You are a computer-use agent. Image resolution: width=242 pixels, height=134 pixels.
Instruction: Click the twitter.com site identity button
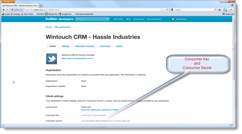point(17,10)
